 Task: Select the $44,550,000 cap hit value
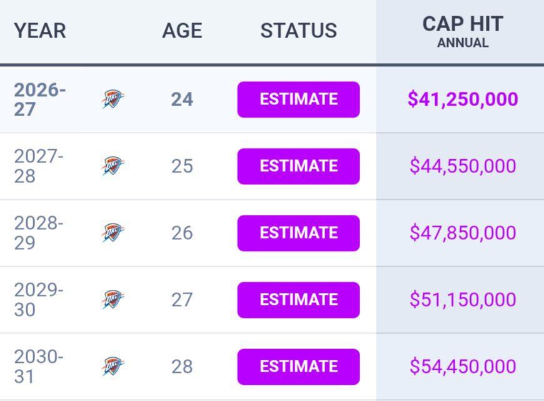click(463, 166)
